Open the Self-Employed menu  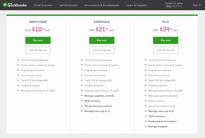pyautogui.click(x=68, y=5)
